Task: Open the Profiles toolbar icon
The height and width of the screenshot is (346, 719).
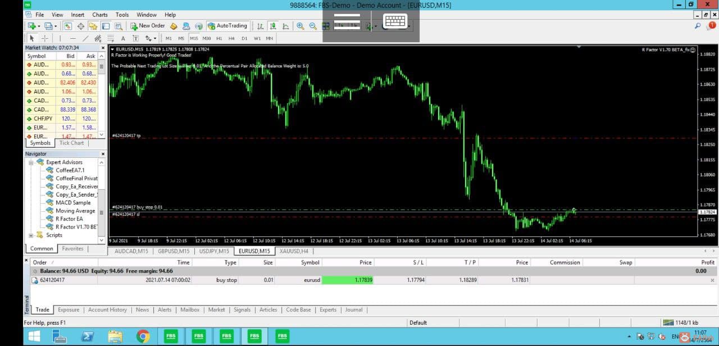Action: point(48,26)
